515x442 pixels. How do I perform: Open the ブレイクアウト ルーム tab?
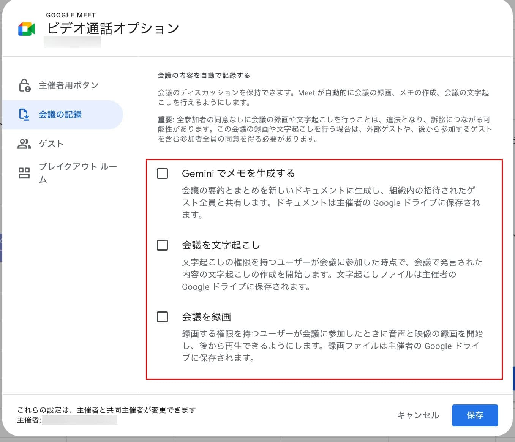pos(63,173)
